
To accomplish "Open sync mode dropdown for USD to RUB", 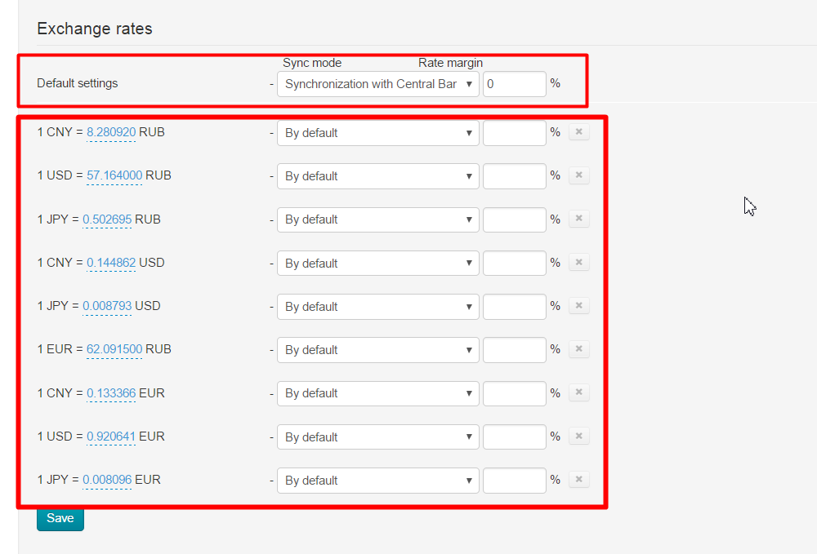I will point(377,176).
